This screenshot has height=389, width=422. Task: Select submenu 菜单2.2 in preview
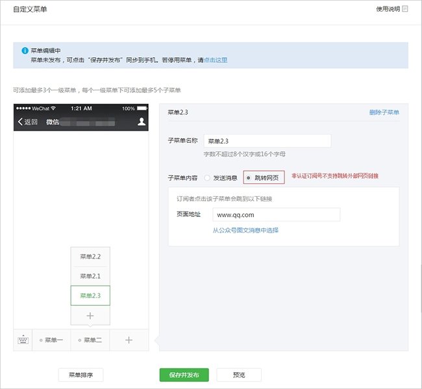(90, 257)
